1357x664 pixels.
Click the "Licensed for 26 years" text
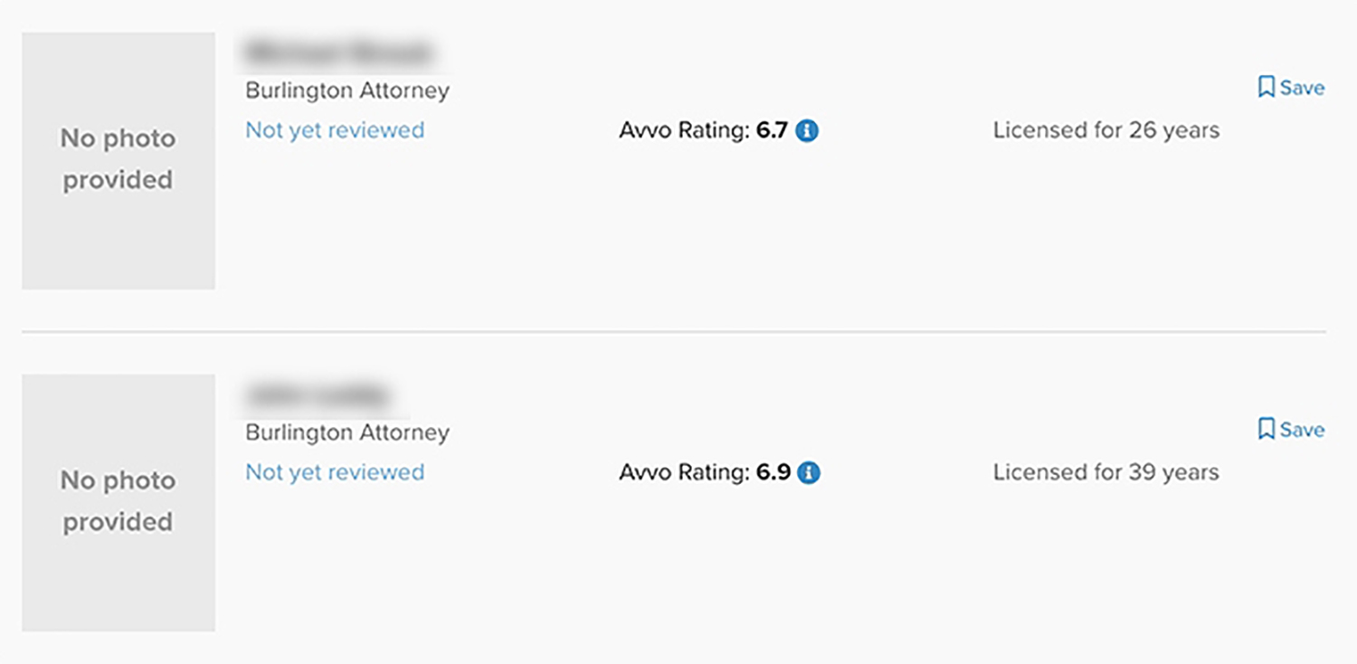(x=1106, y=130)
